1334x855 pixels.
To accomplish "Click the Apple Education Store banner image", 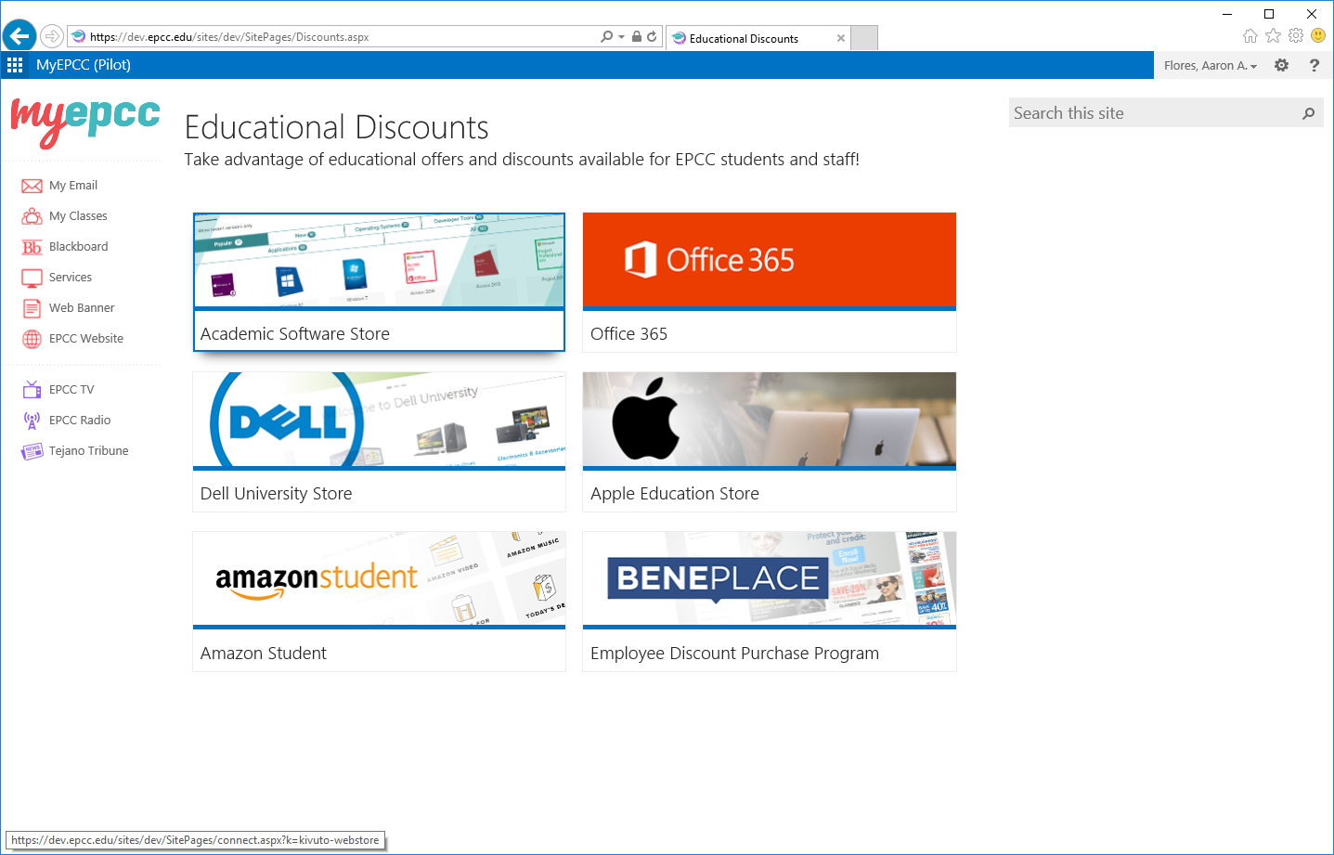I will point(770,420).
